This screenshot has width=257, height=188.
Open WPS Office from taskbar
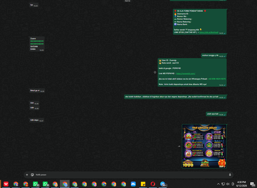click(6, 184)
